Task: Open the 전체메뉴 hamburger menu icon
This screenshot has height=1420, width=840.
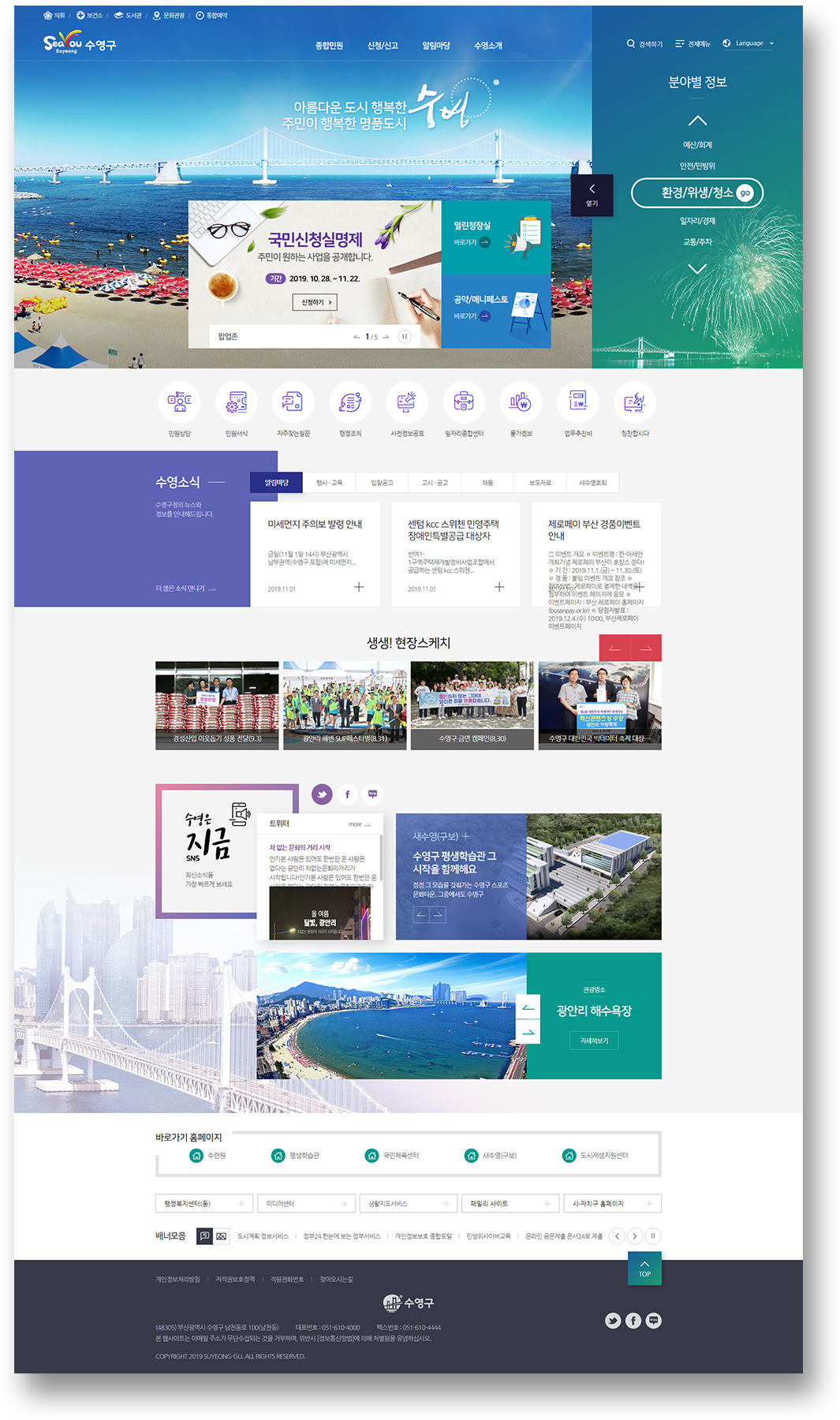Action: click(679, 43)
